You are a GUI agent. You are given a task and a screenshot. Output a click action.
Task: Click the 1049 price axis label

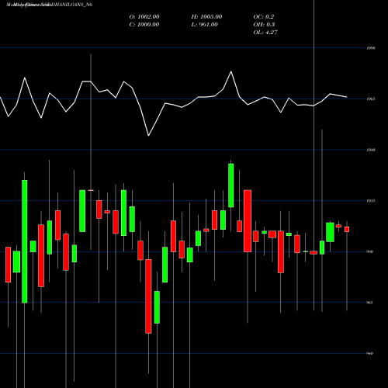pos(371,150)
